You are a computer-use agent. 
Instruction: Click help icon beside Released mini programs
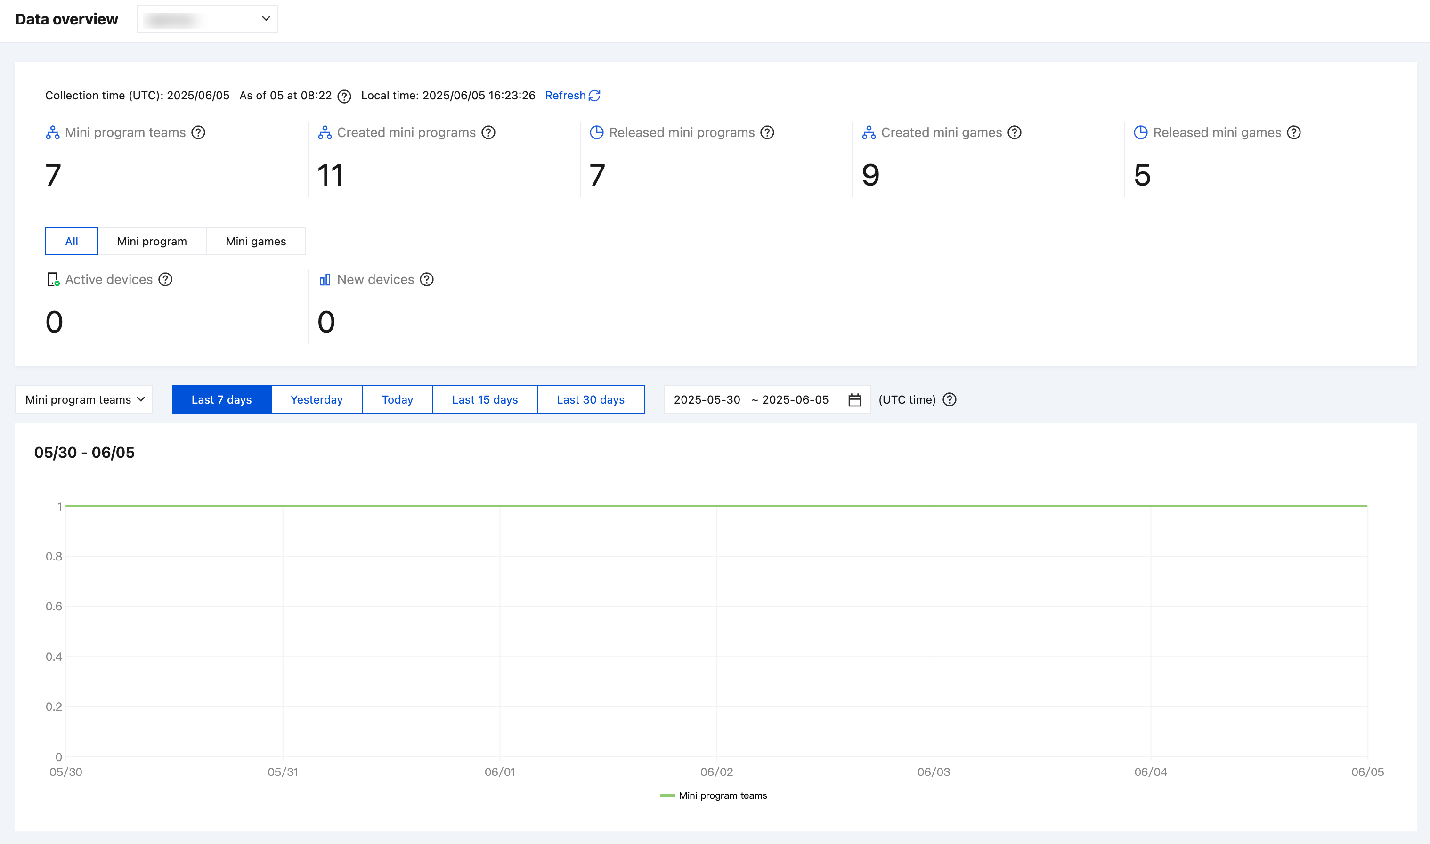pos(767,132)
